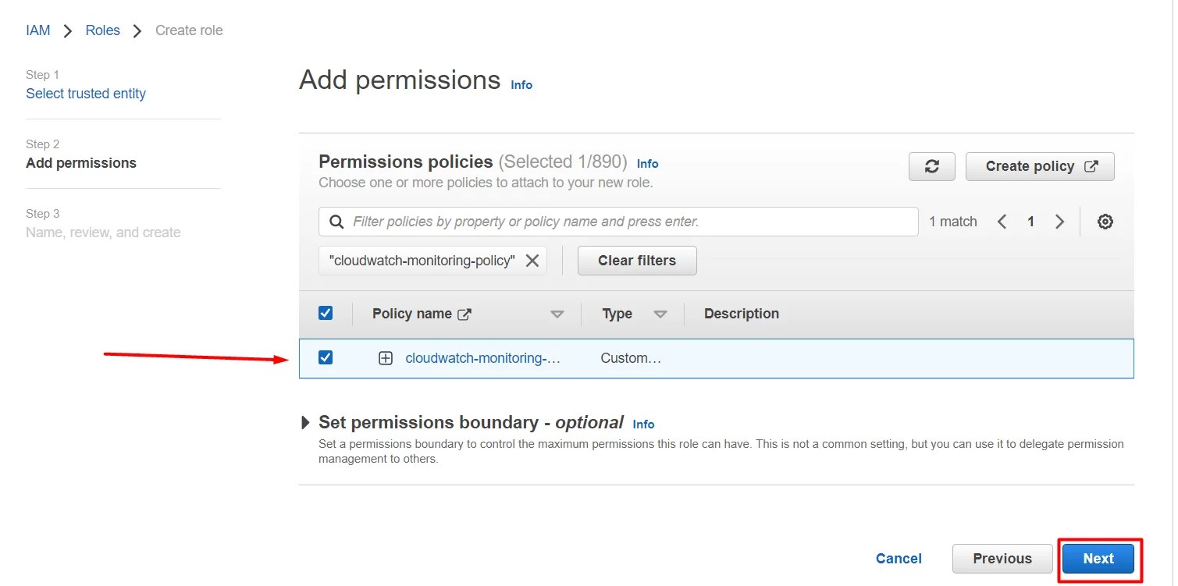
Task: Go back to Select trusted entity step
Action: click(86, 93)
